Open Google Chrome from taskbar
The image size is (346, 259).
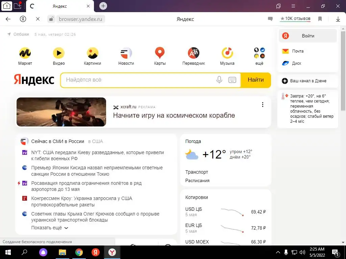(79, 252)
